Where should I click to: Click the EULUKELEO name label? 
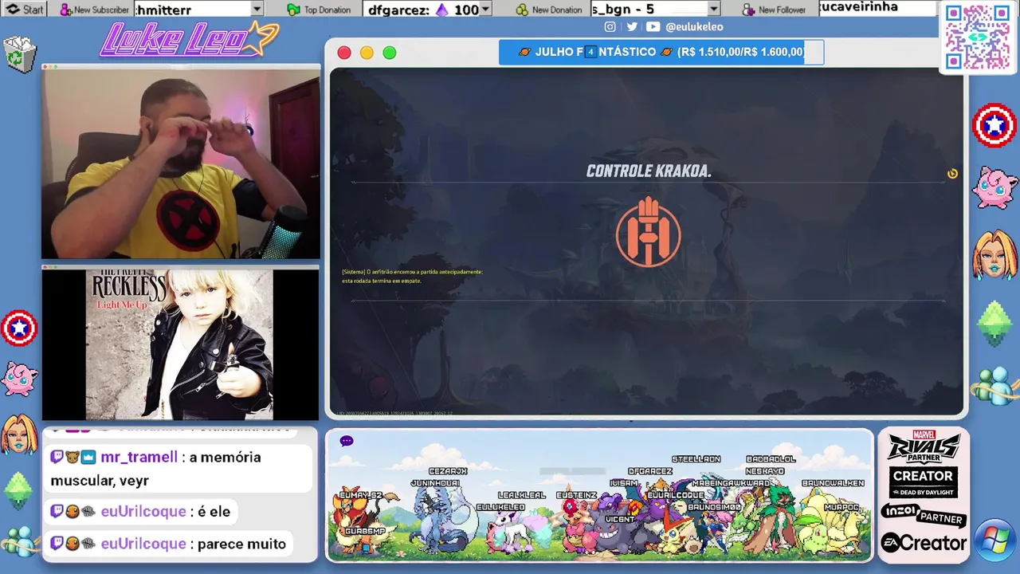tap(500, 507)
